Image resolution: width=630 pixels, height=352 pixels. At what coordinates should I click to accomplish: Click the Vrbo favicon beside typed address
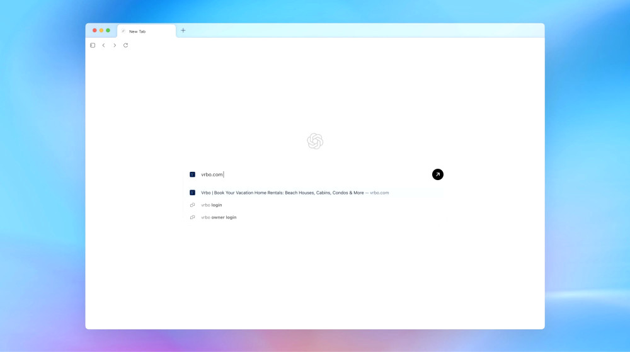click(x=192, y=174)
